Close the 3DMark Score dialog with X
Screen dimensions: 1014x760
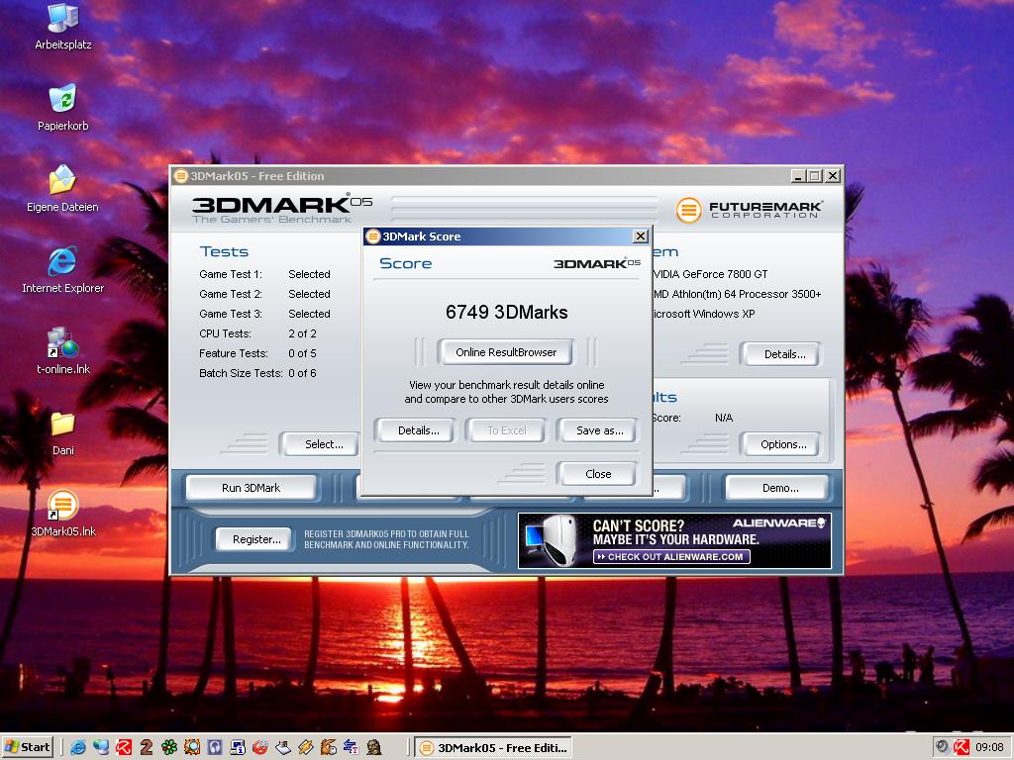click(641, 237)
